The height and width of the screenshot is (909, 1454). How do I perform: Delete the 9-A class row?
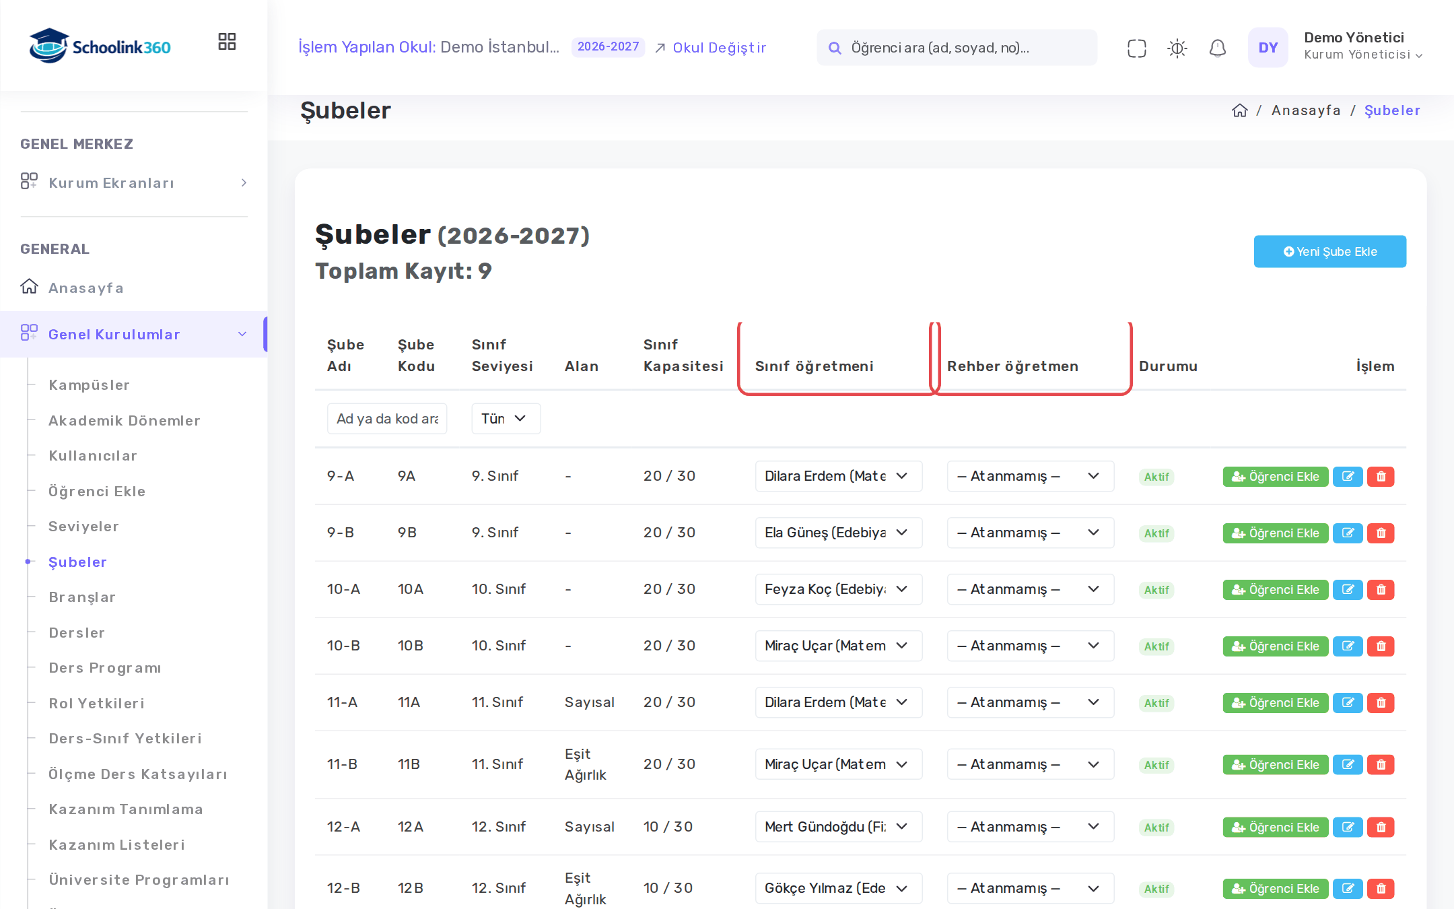[1381, 477]
